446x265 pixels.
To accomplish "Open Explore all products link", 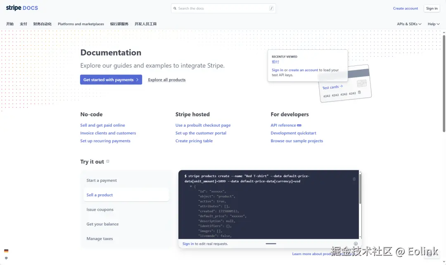I will pos(167,80).
